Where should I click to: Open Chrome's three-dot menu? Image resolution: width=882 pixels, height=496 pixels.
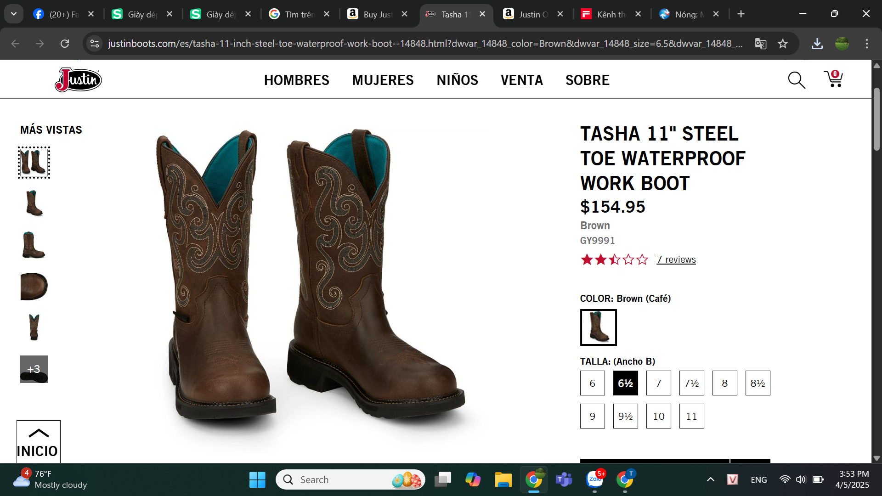867,44
